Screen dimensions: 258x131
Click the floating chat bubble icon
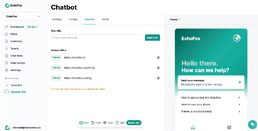click(x=252, y=125)
